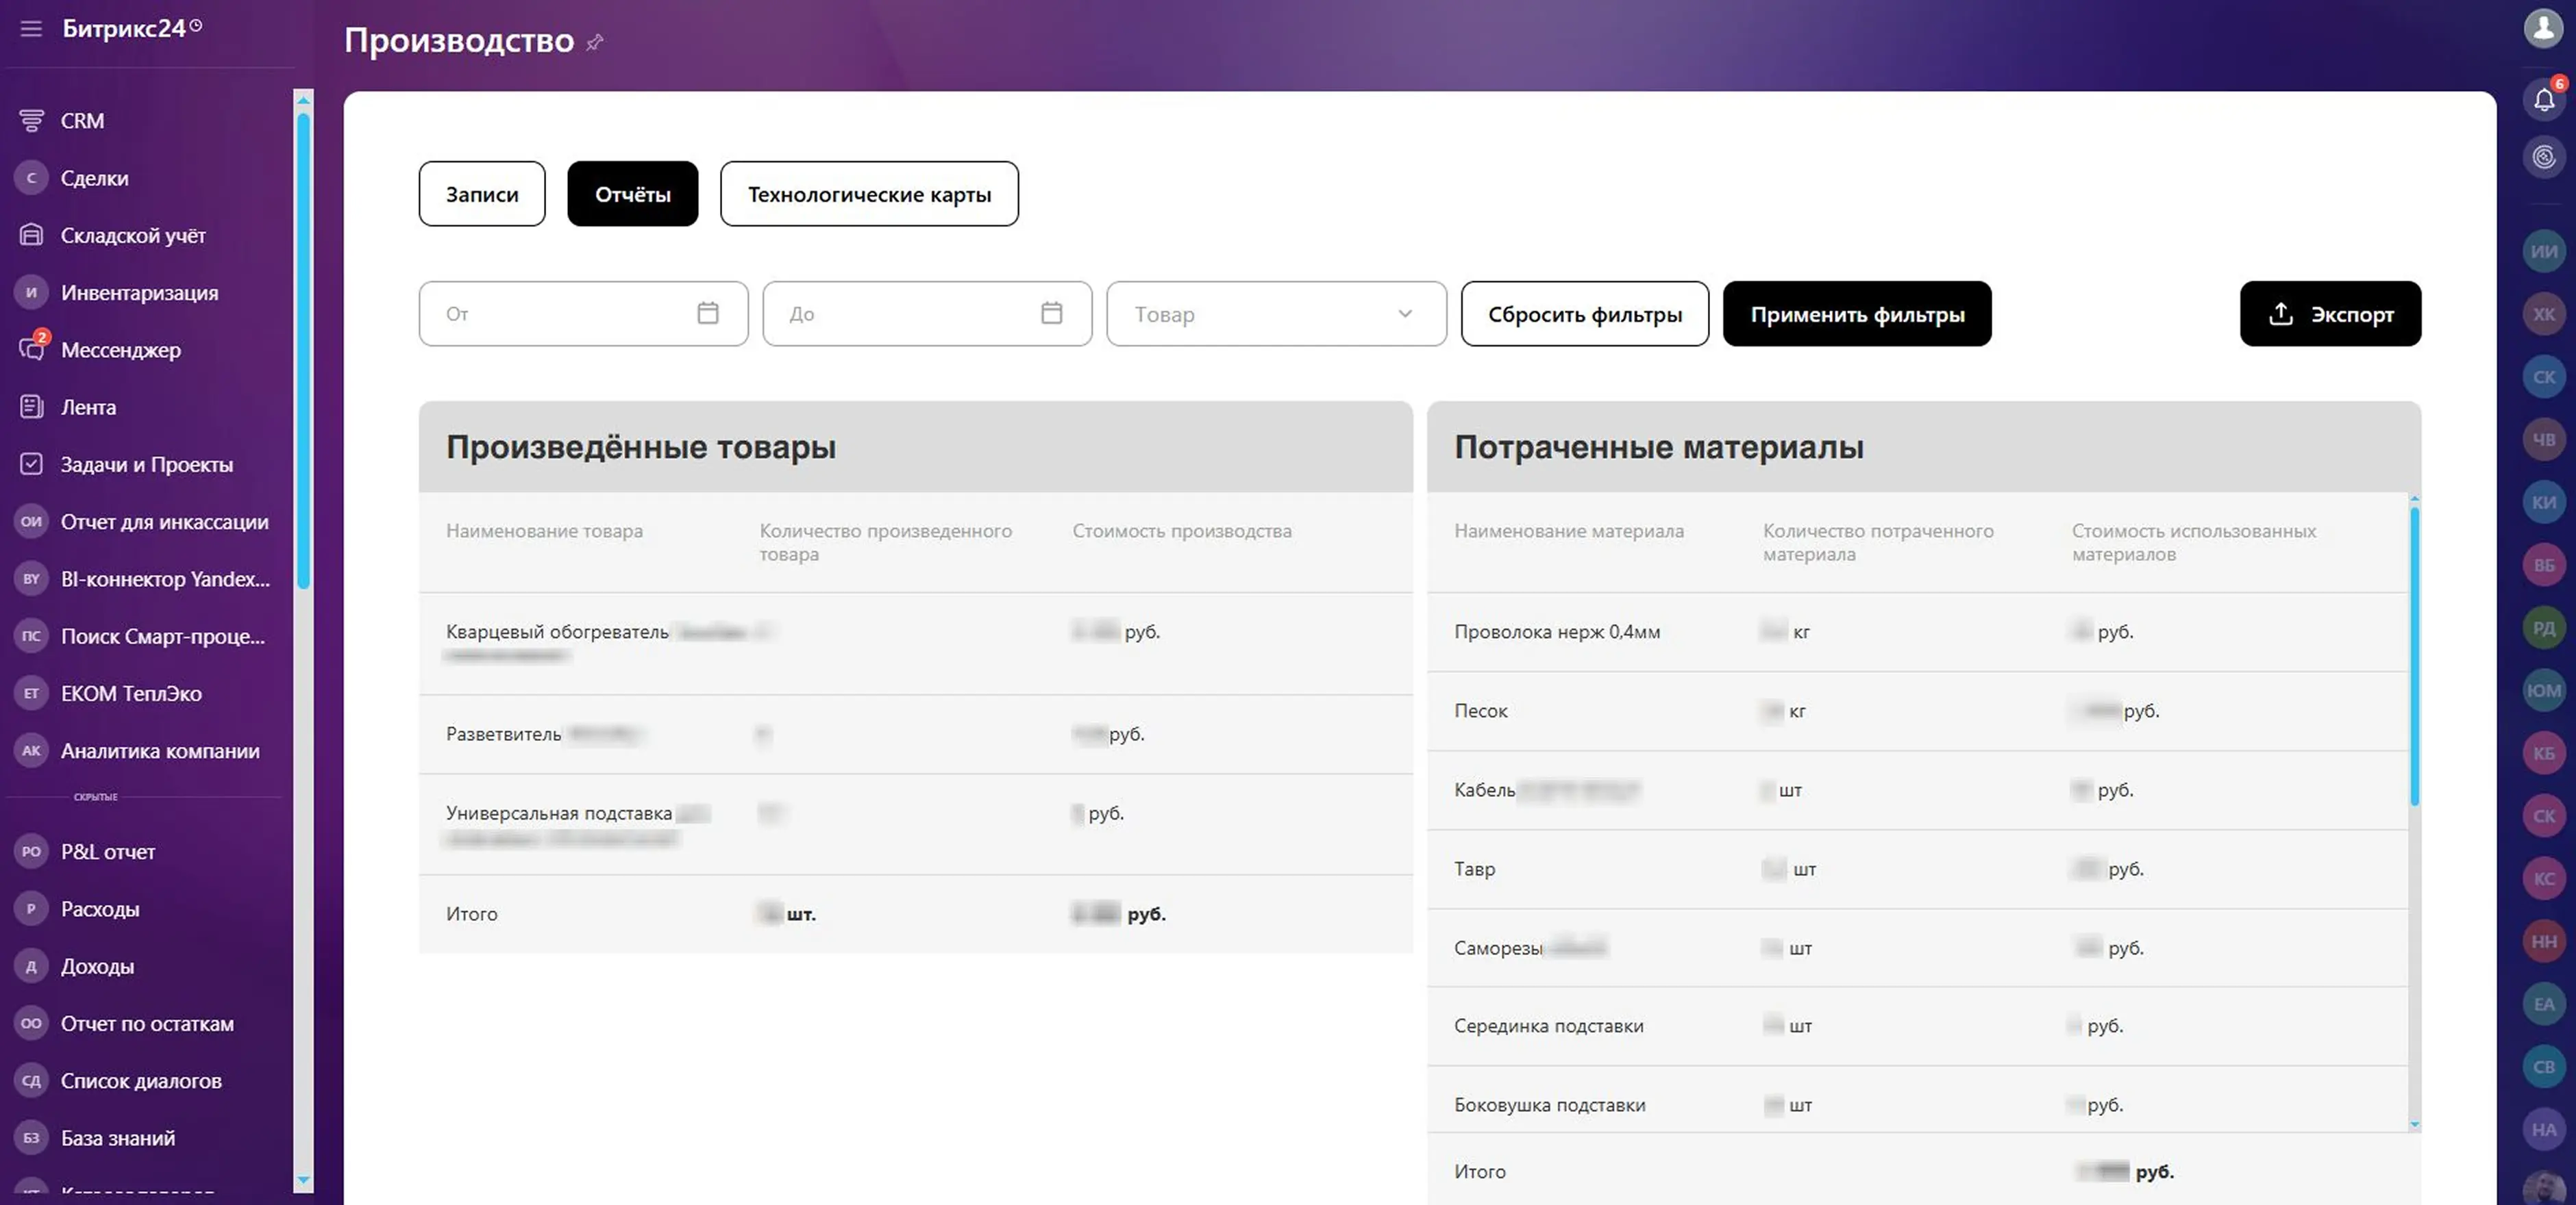The image size is (2576, 1205).
Task: Select the Универсальная подставка row
Action: click(x=915, y=824)
